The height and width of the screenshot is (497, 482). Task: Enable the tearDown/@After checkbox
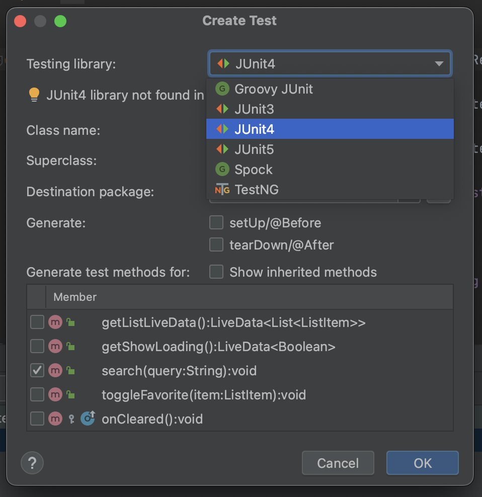[x=216, y=244]
